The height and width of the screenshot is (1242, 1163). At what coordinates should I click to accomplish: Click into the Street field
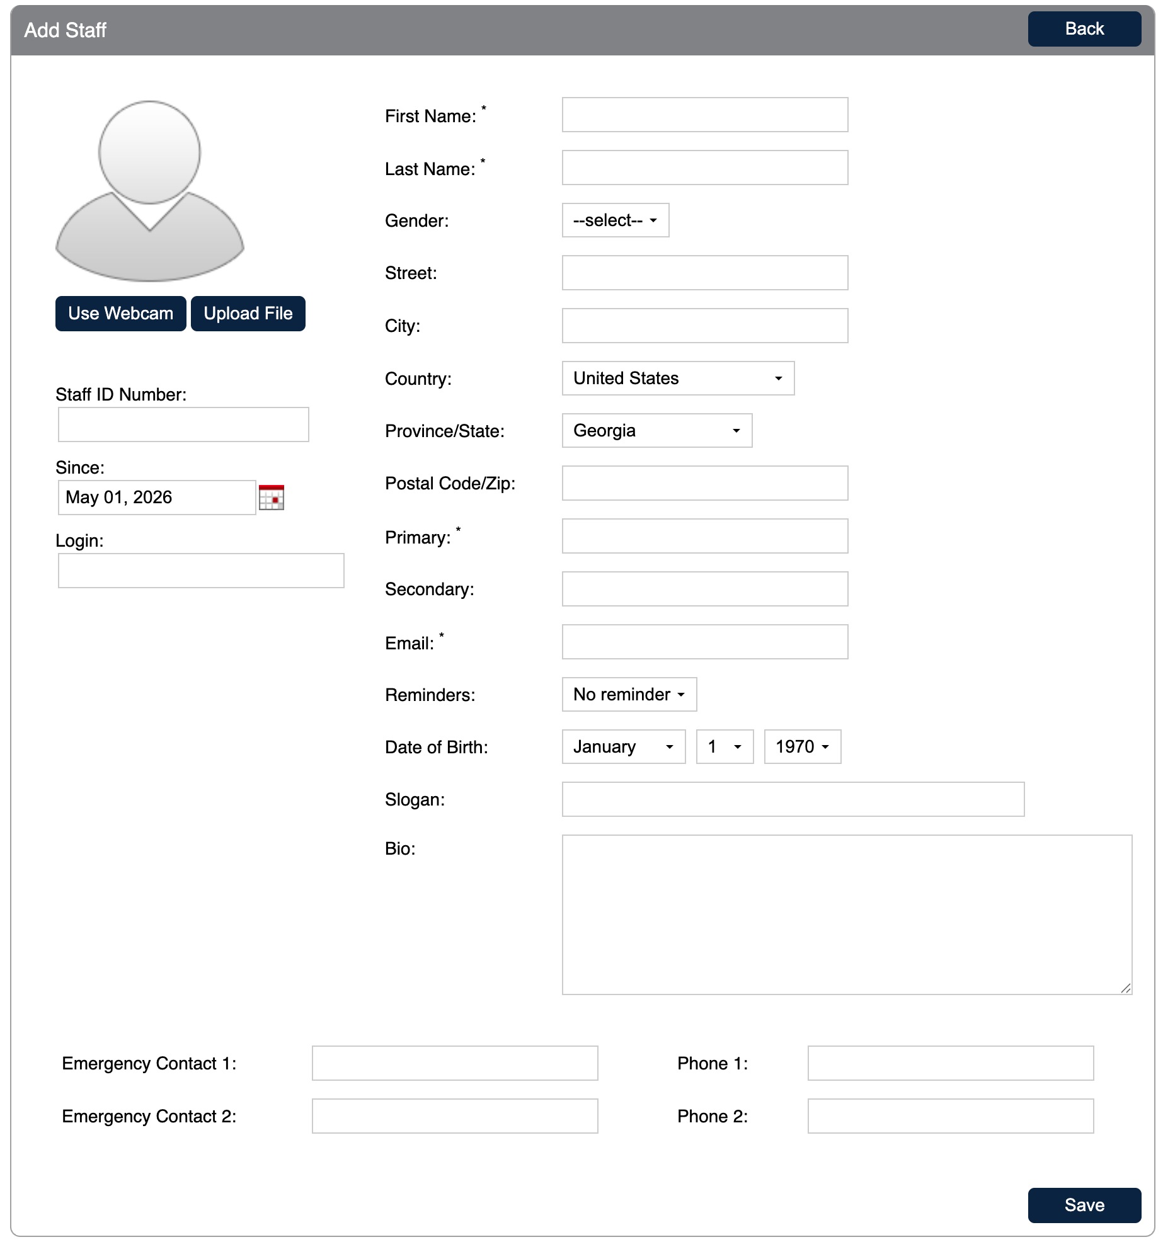[705, 273]
